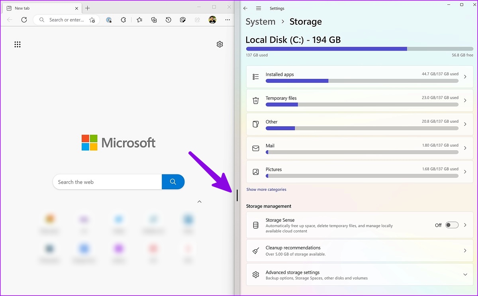Viewport: 478px width, 296px height.
Task: Open the Cleanup recommendations chevron
Action: [465, 251]
